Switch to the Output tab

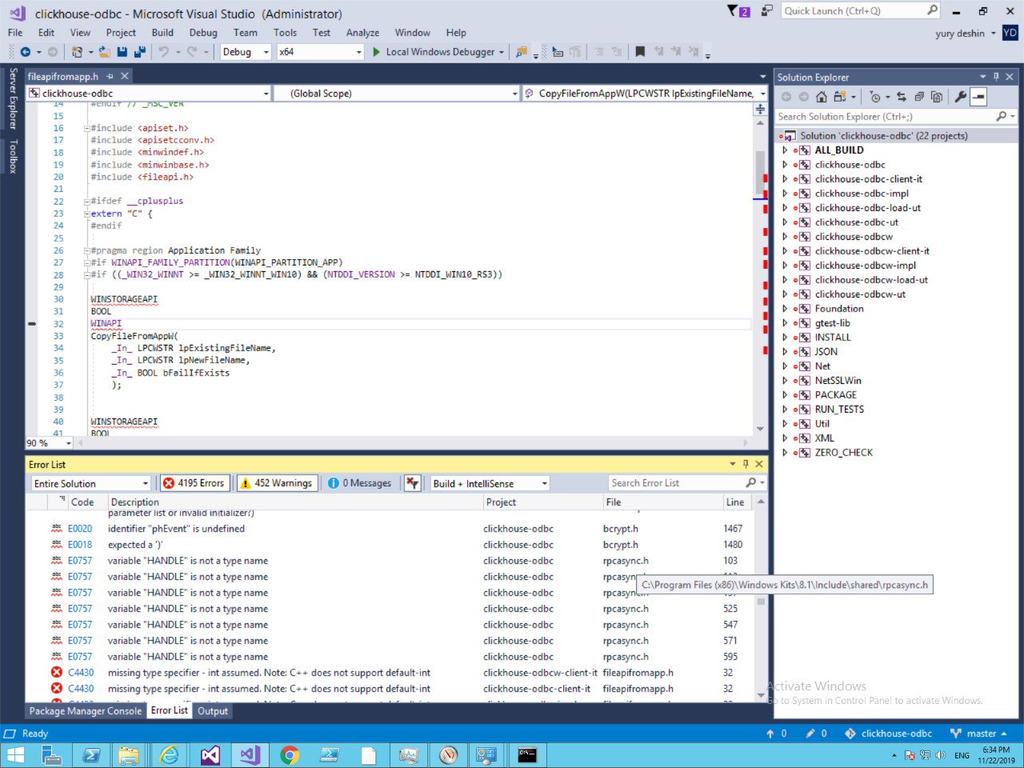tap(213, 711)
